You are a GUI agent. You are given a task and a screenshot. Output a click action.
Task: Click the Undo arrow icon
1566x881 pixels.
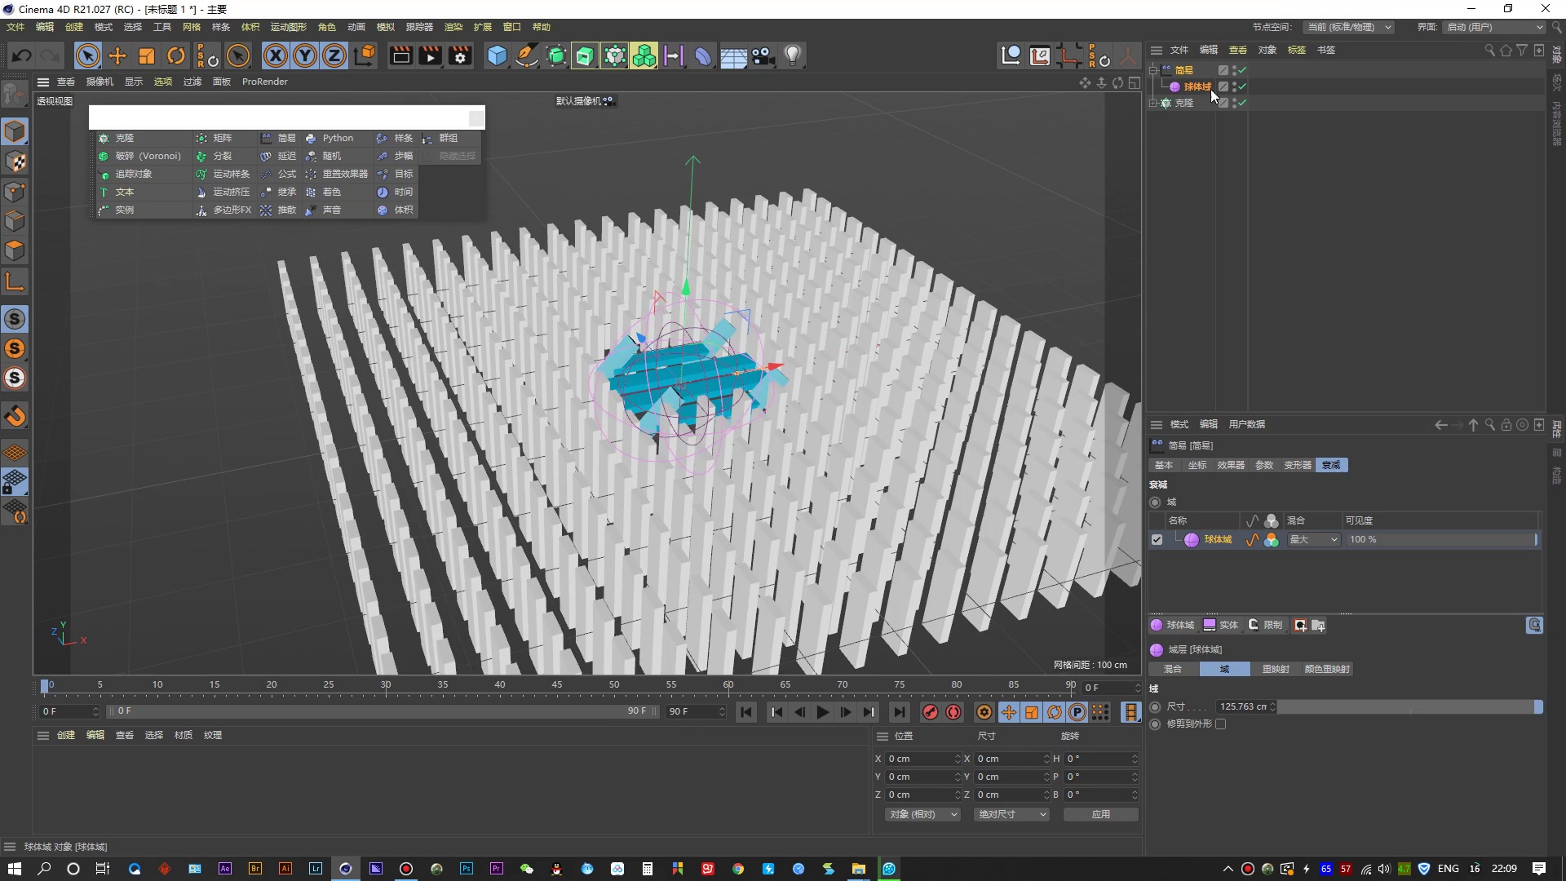point(22,55)
